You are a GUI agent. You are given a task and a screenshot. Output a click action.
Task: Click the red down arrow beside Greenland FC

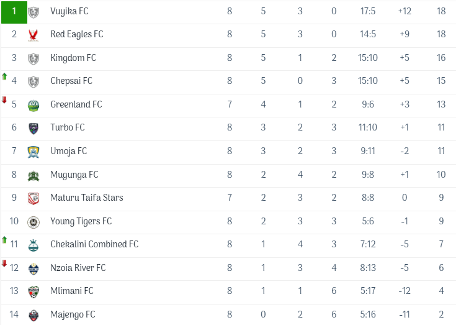pos(4,100)
